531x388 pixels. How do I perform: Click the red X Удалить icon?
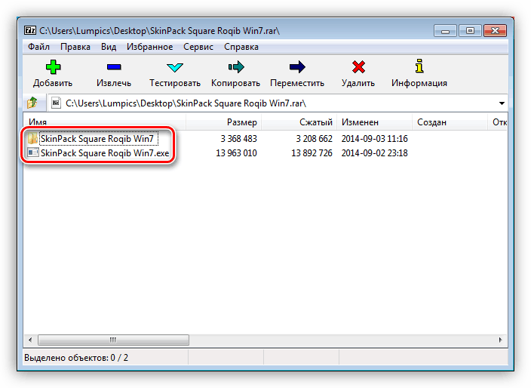click(358, 67)
